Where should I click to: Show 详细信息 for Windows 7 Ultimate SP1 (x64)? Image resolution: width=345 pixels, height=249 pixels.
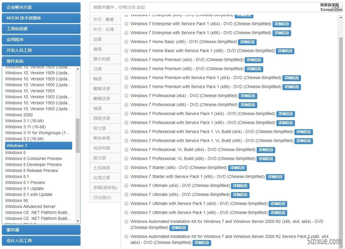click(278, 204)
